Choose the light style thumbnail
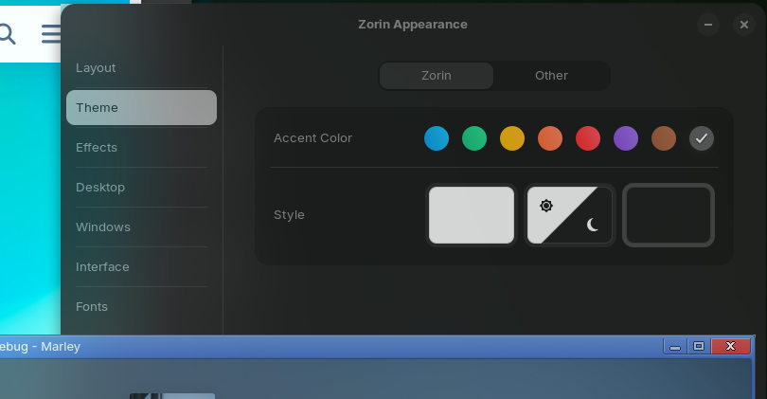This screenshot has height=399, width=767. click(472, 215)
